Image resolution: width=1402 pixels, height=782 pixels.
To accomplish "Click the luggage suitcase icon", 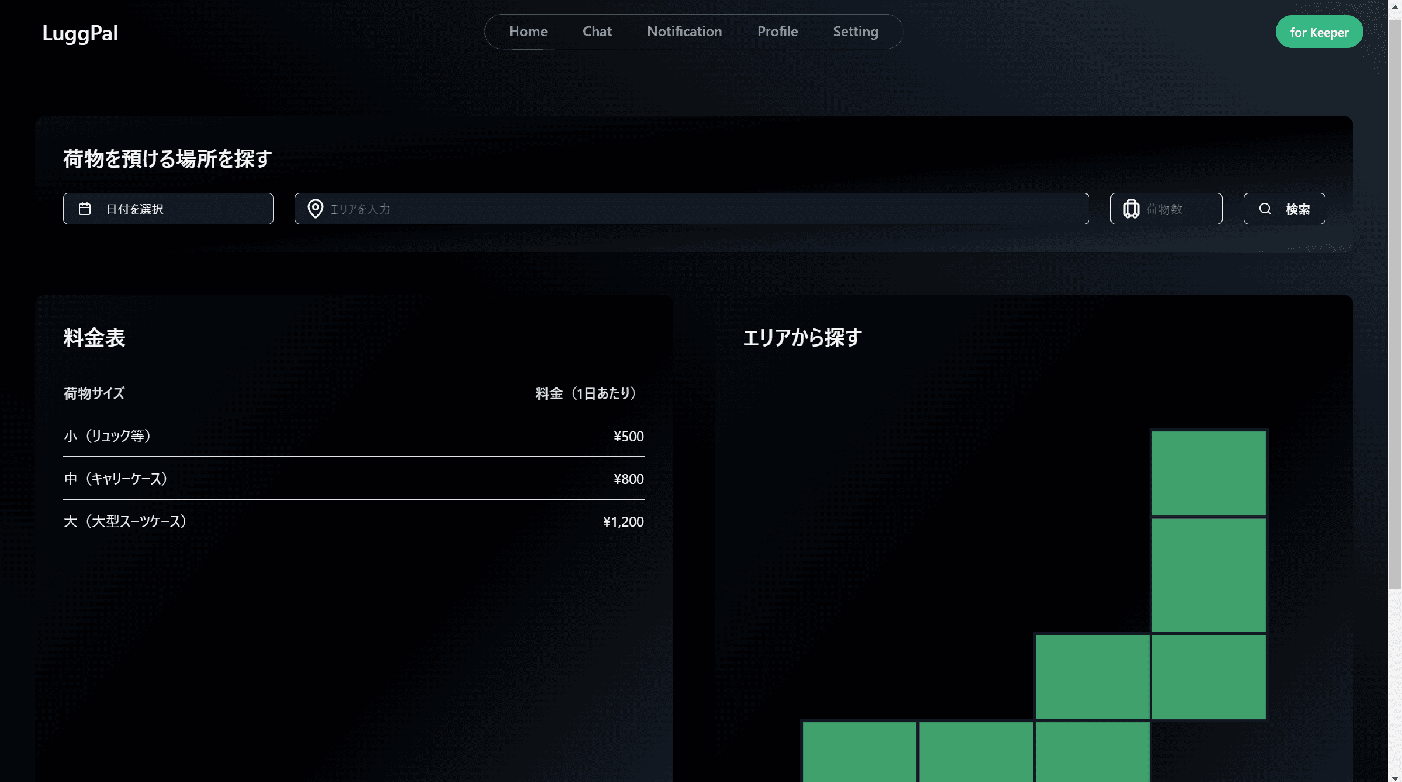I will click(x=1131, y=209).
